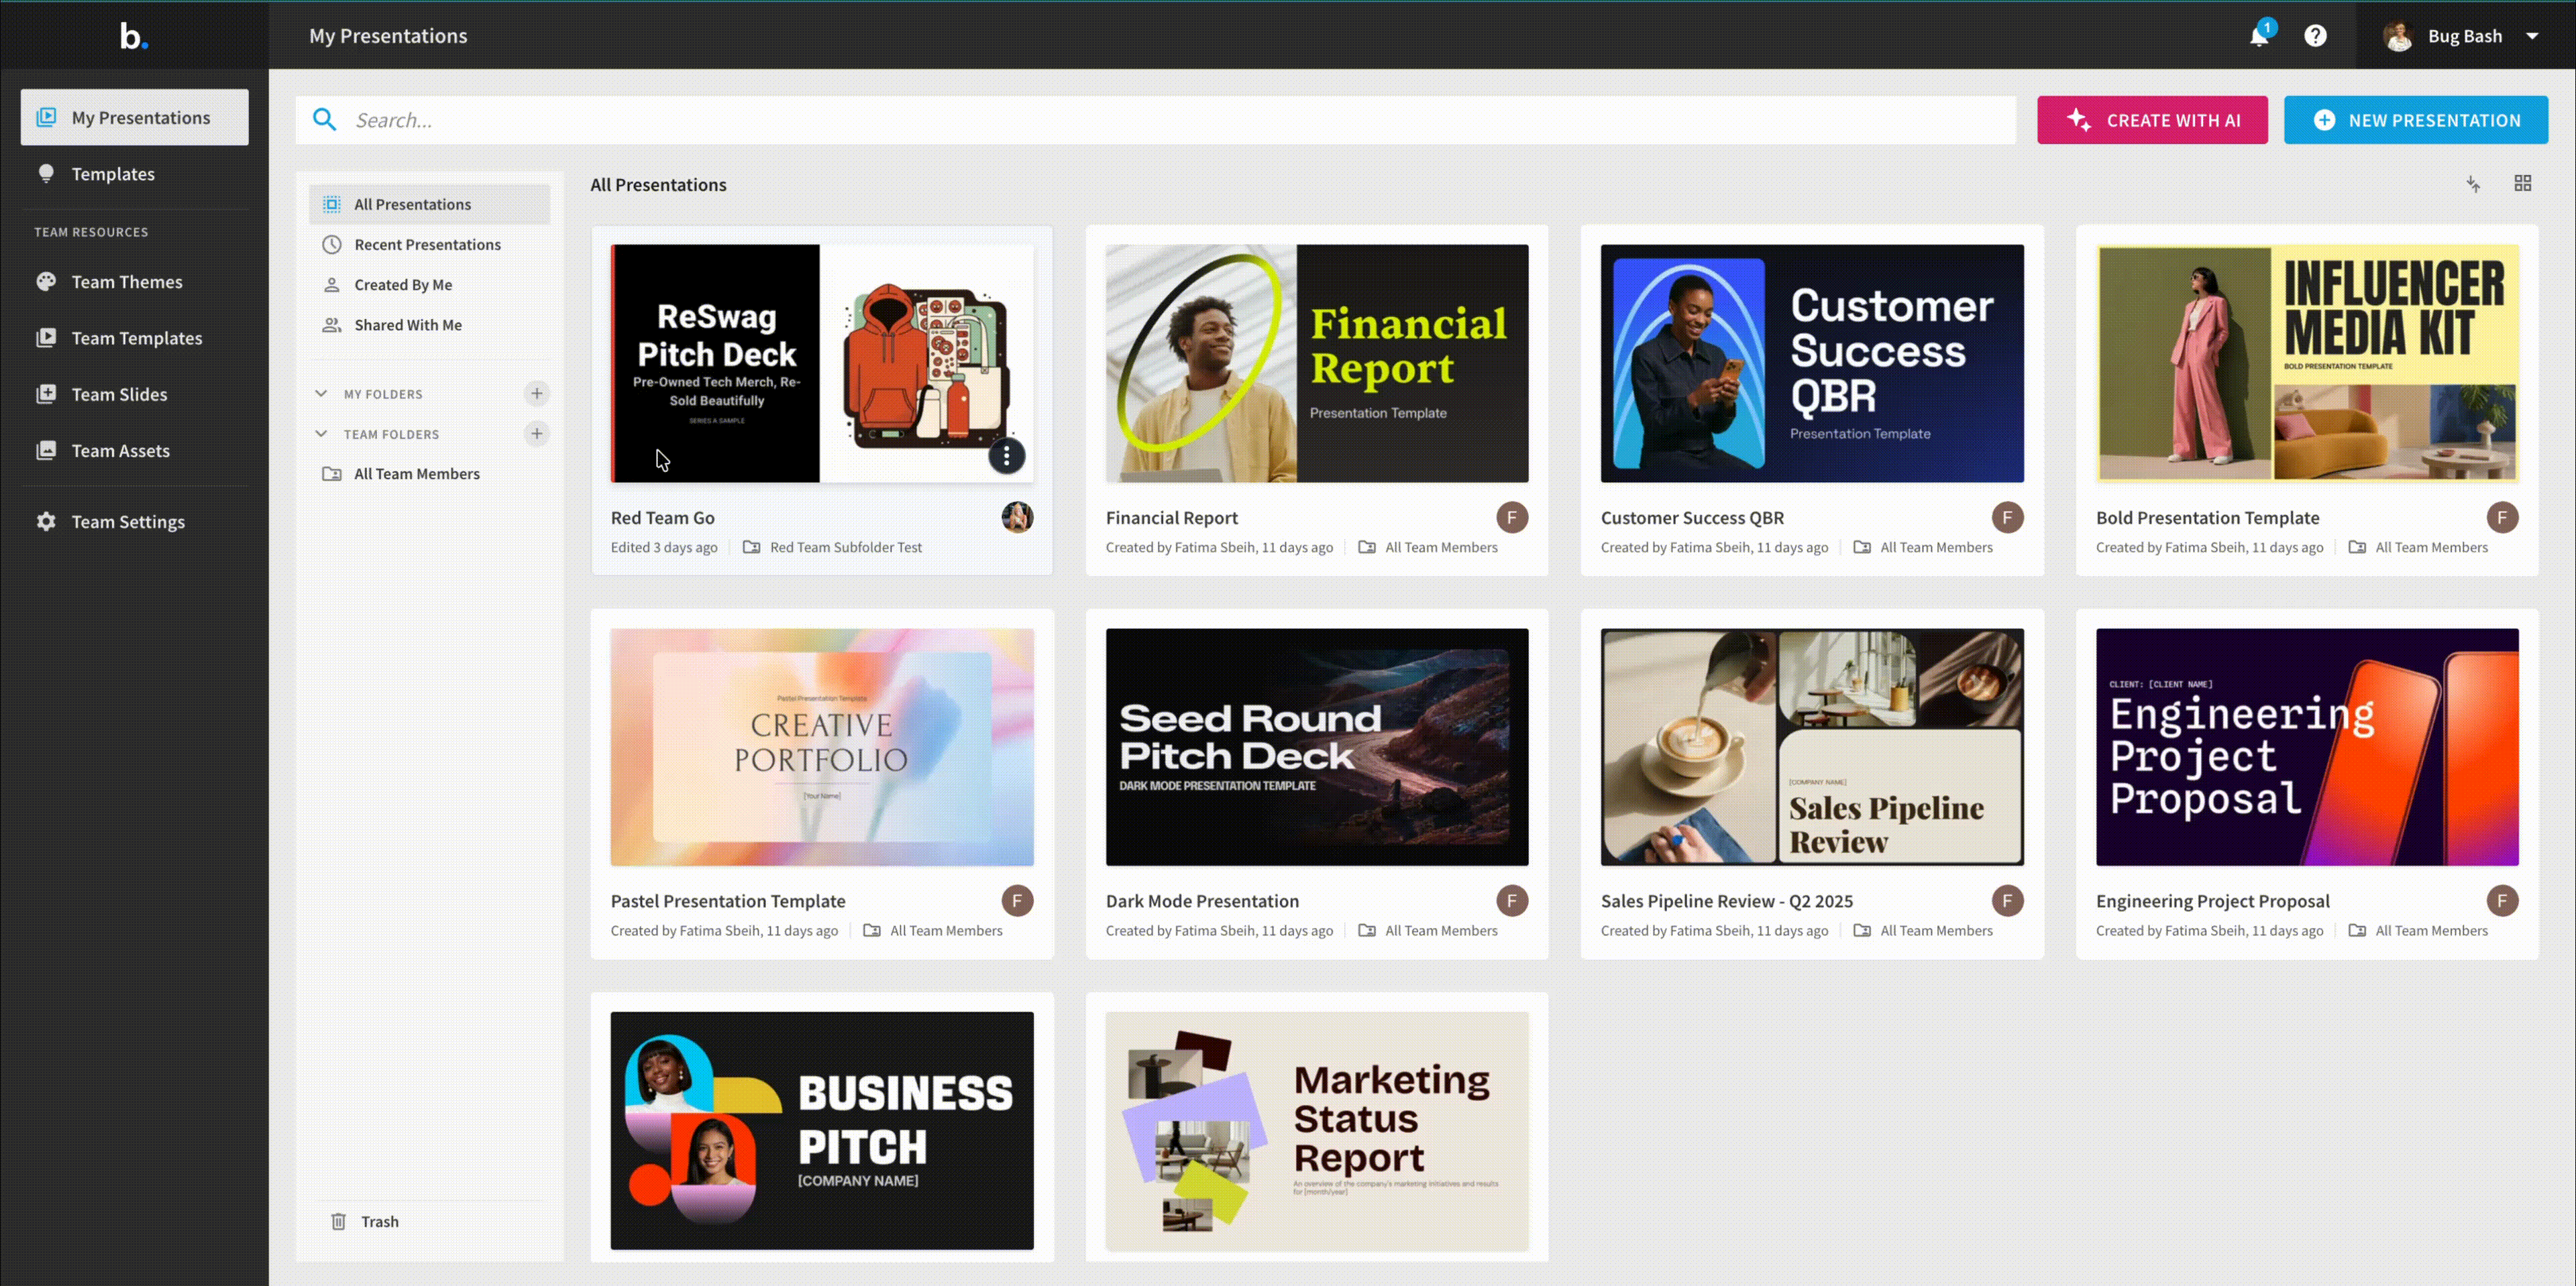Open the Engineering Project Proposal thumbnail

pos(2307,748)
